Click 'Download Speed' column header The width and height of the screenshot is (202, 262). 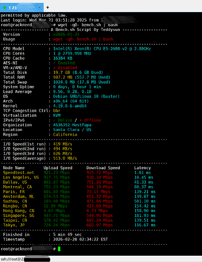tap(103, 168)
